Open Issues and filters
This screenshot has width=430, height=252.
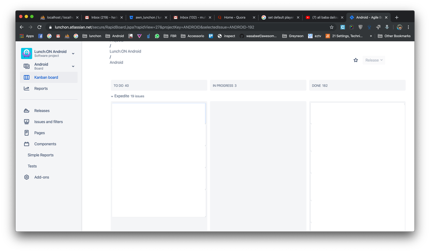click(49, 121)
